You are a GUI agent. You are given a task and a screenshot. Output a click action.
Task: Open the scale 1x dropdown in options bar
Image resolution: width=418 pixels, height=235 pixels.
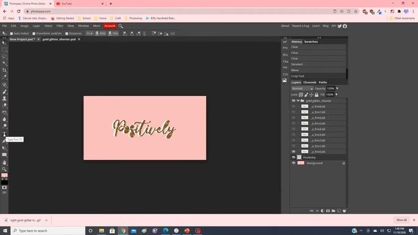point(89,33)
